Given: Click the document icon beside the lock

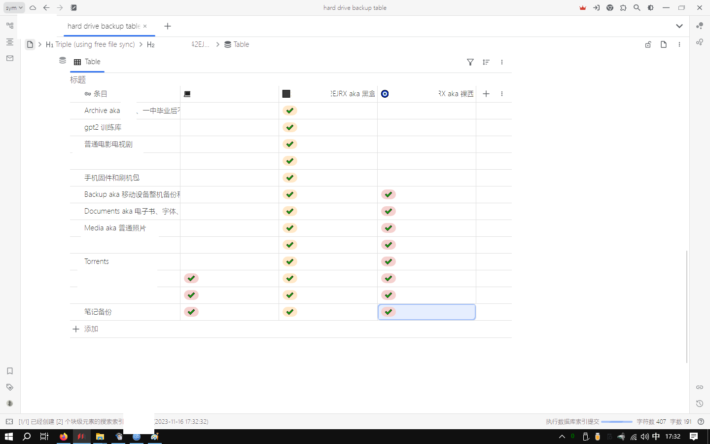Looking at the screenshot, I should click(x=664, y=44).
